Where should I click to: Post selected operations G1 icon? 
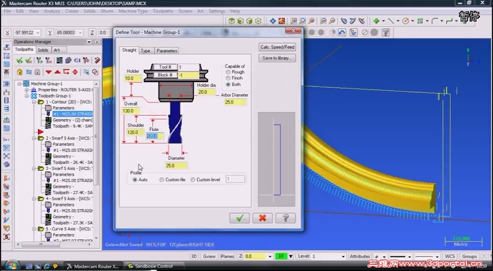tap(77, 60)
